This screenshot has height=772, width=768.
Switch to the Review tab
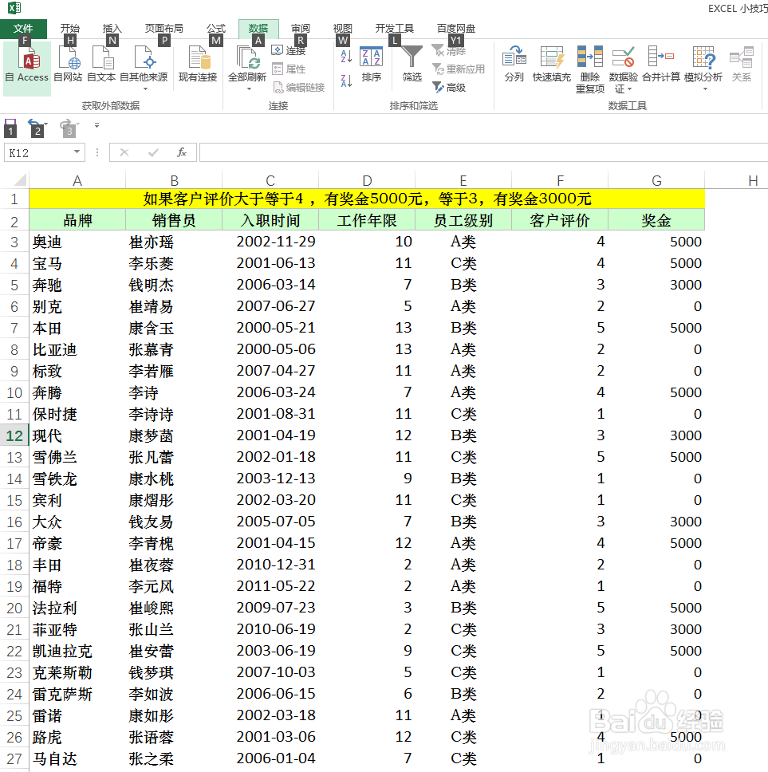[x=301, y=29]
